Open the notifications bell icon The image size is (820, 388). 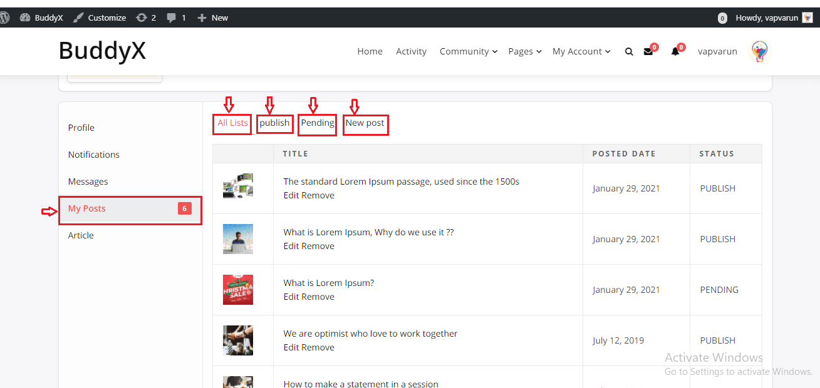675,52
